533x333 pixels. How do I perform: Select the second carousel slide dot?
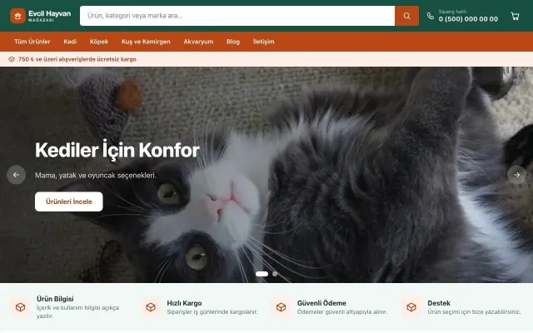(275, 274)
